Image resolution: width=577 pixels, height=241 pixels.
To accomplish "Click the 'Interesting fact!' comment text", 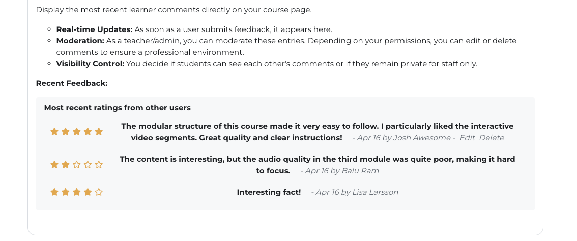I will tap(269, 192).
